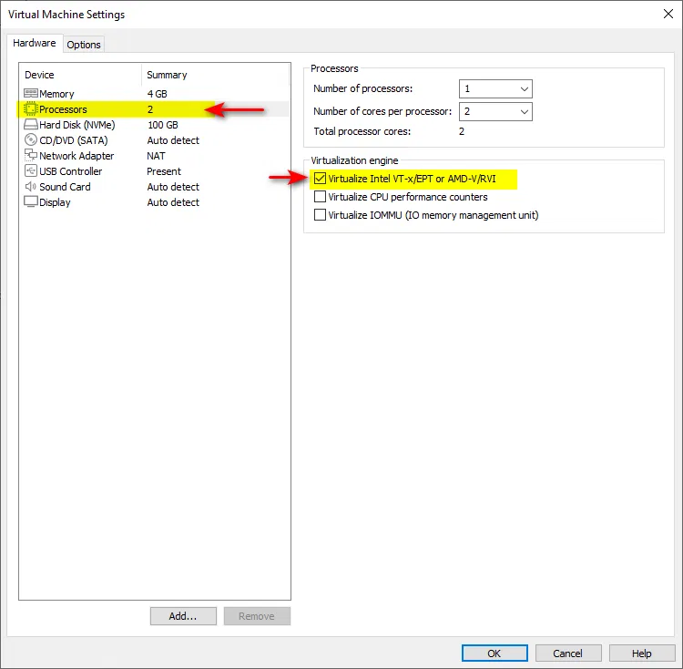
Task: Select the Memory row label
Action: tap(56, 94)
